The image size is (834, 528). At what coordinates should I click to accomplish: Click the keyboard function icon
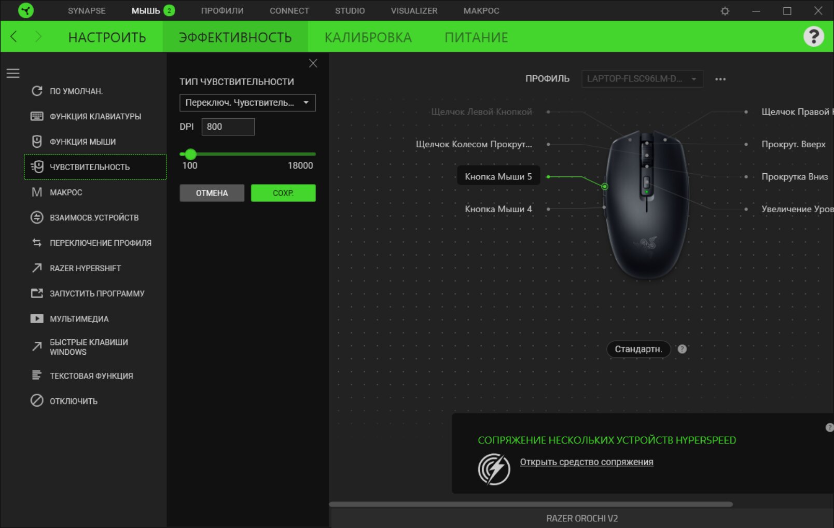pyautogui.click(x=37, y=116)
